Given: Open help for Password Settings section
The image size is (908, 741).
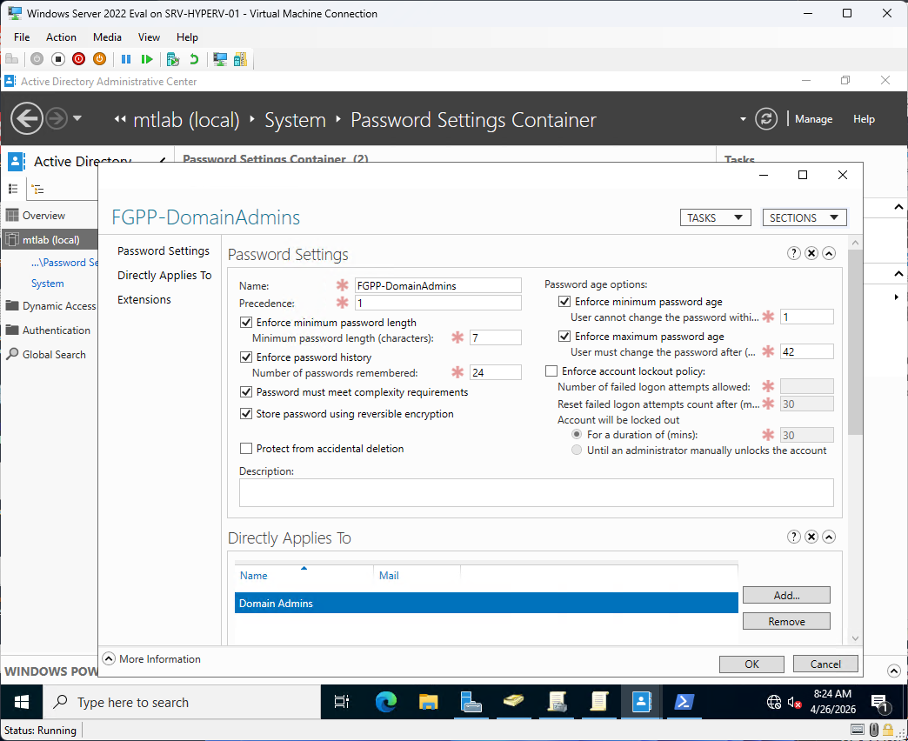Looking at the screenshot, I should coord(794,254).
